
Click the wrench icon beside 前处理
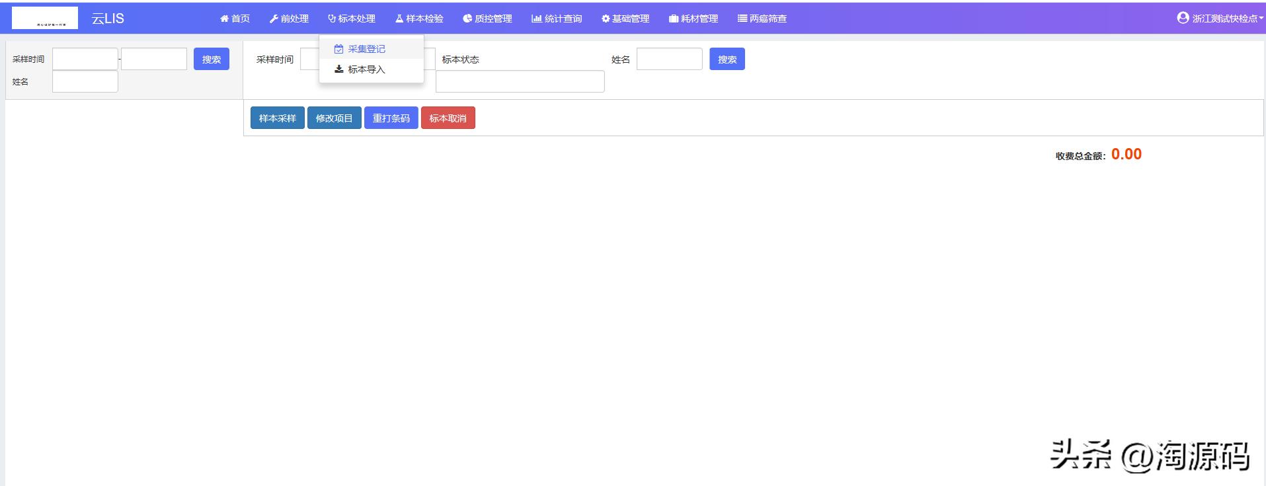(x=274, y=19)
